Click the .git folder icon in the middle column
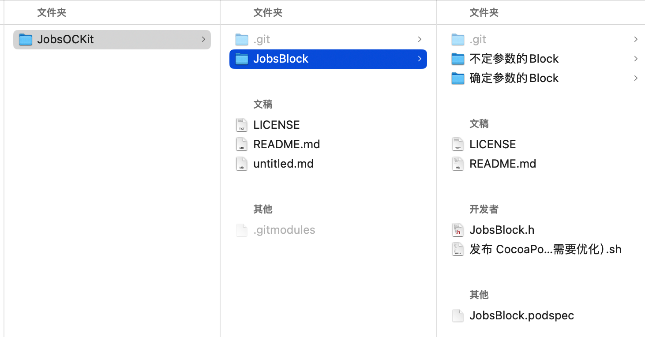The width and height of the screenshot is (645, 337). pos(242,40)
